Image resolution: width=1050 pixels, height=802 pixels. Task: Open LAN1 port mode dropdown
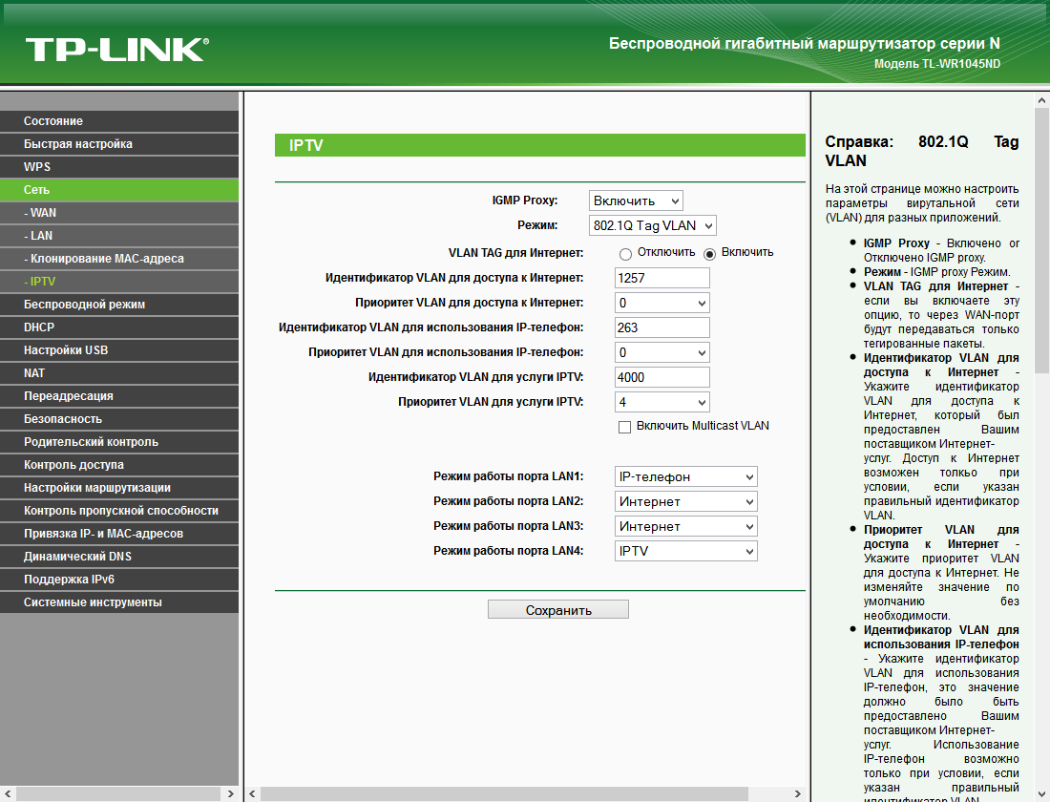click(x=686, y=476)
